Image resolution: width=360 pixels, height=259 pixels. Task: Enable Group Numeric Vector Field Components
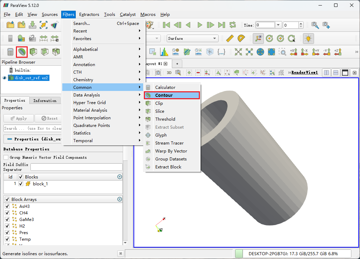coord(6,157)
